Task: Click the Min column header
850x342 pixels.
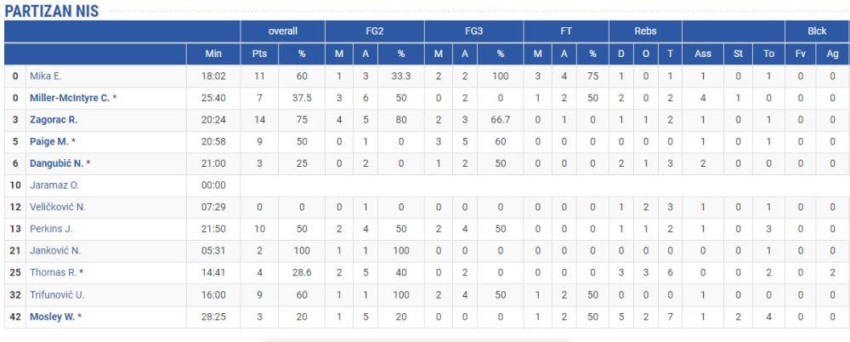Action: point(213,54)
